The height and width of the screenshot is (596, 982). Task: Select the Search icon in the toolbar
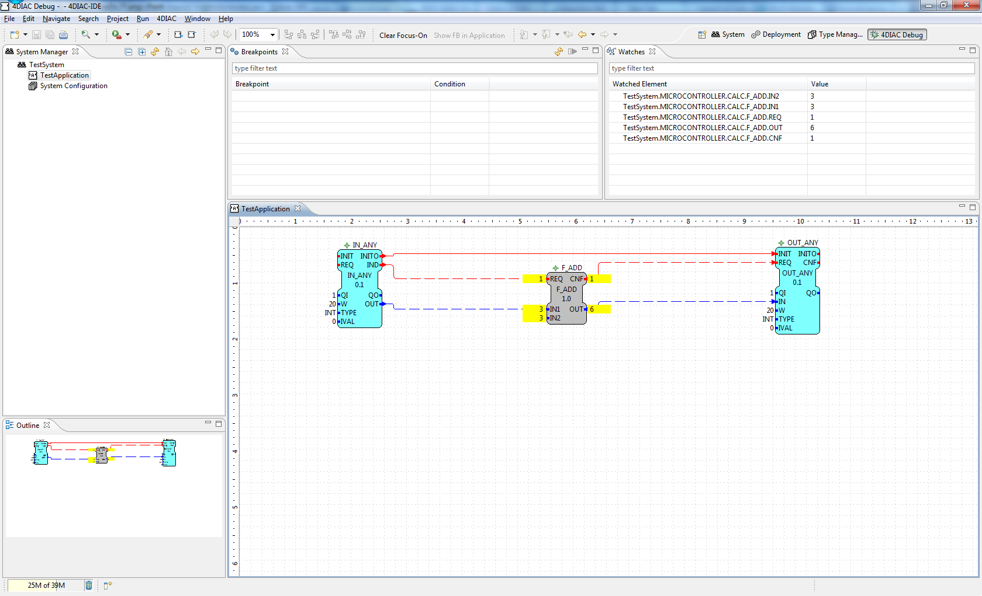pos(85,34)
